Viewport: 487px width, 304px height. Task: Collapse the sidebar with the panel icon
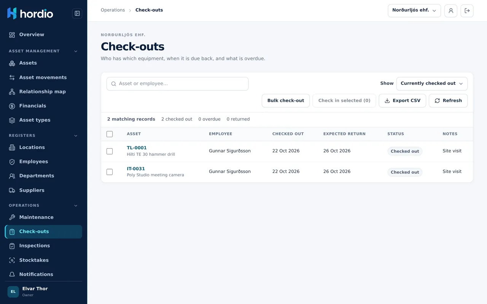coord(77,14)
